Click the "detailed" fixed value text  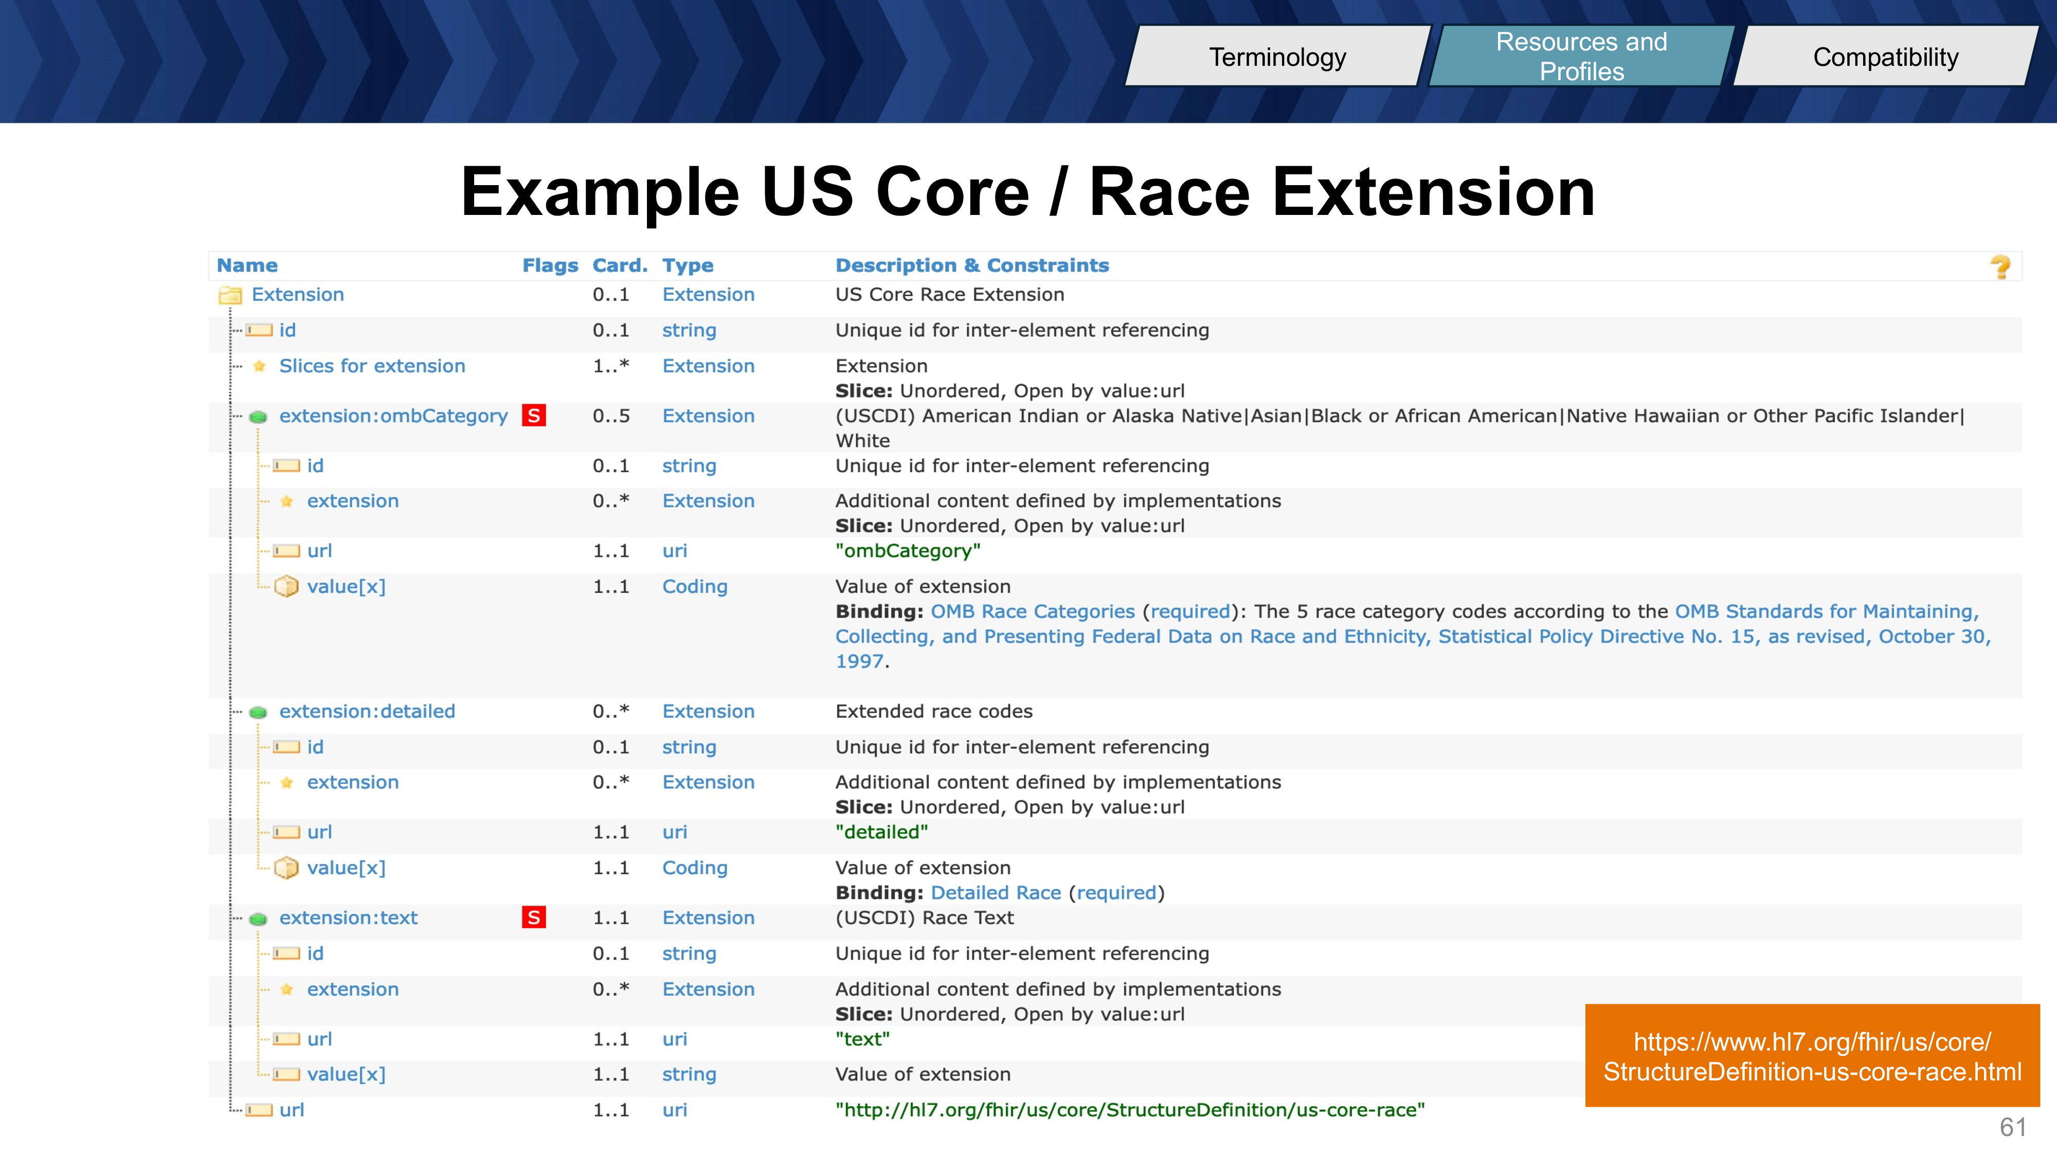pos(881,832)
